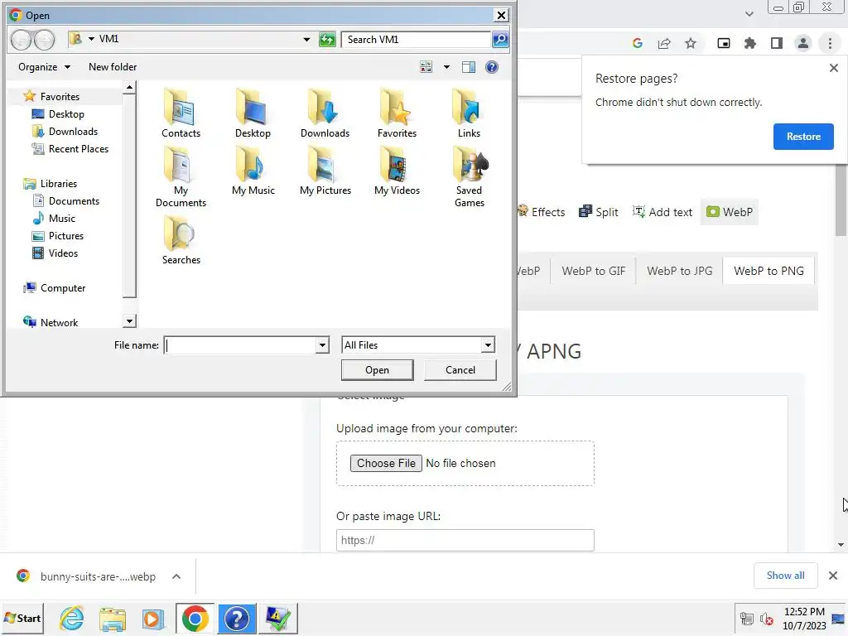The width and height of the screenshot is (848, 636).
Task: Click Chrome's bookmark star icon
Action: pos(691,43)
